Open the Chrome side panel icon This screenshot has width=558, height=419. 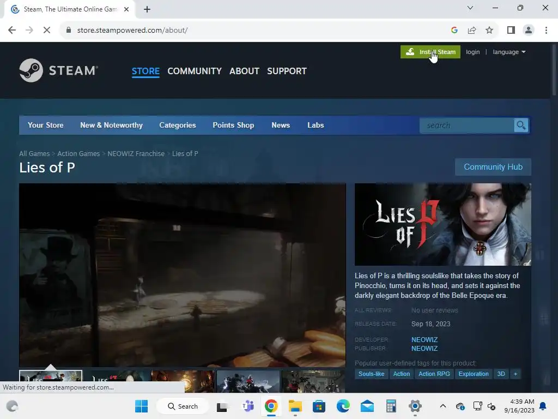(x=511, y=31)
